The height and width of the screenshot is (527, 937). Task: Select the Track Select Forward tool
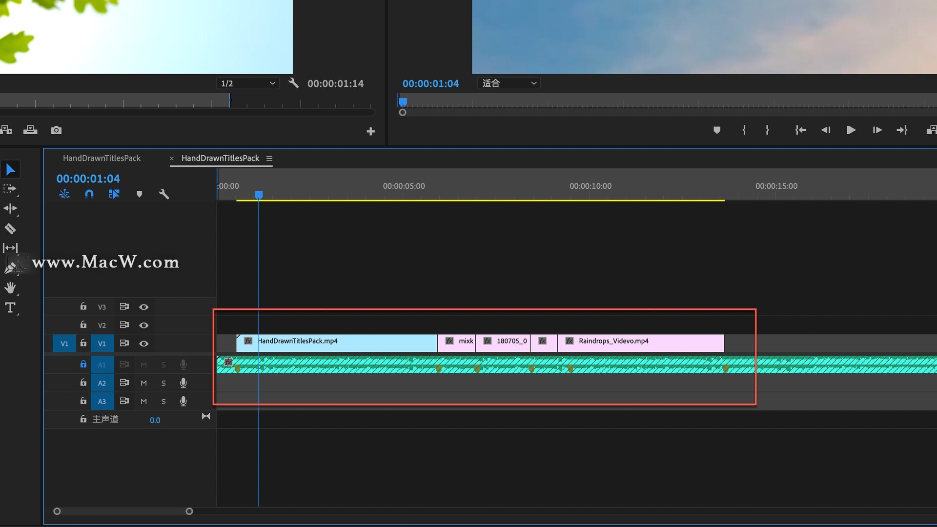coord(10,189)
